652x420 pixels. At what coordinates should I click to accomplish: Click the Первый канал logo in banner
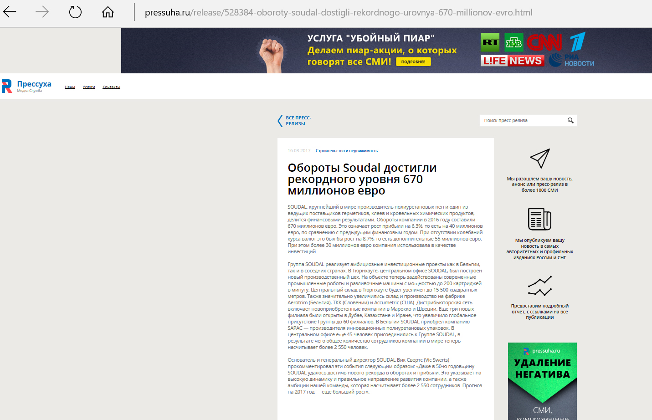[577, 42]
